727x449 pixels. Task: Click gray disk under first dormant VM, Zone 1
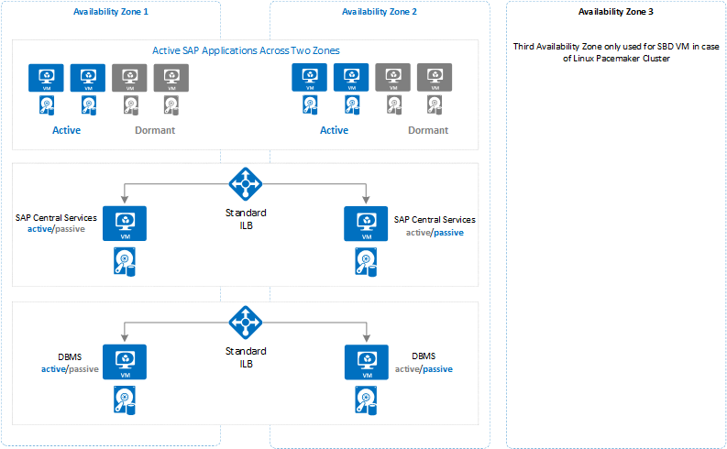pos(131,105)
